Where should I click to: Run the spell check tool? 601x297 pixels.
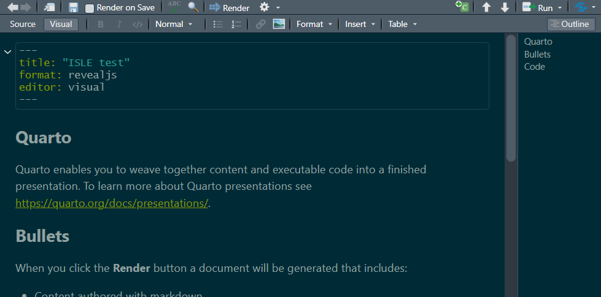point(174,7)
